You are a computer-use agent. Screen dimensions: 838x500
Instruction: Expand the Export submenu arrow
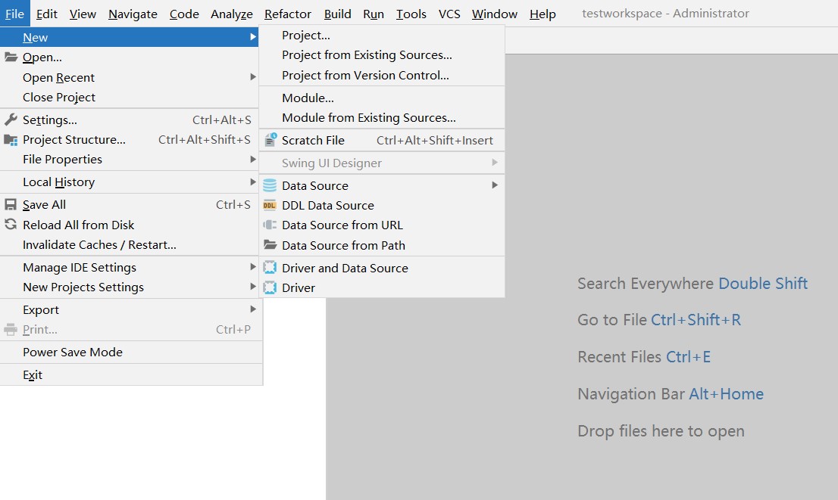click(253, 309)
